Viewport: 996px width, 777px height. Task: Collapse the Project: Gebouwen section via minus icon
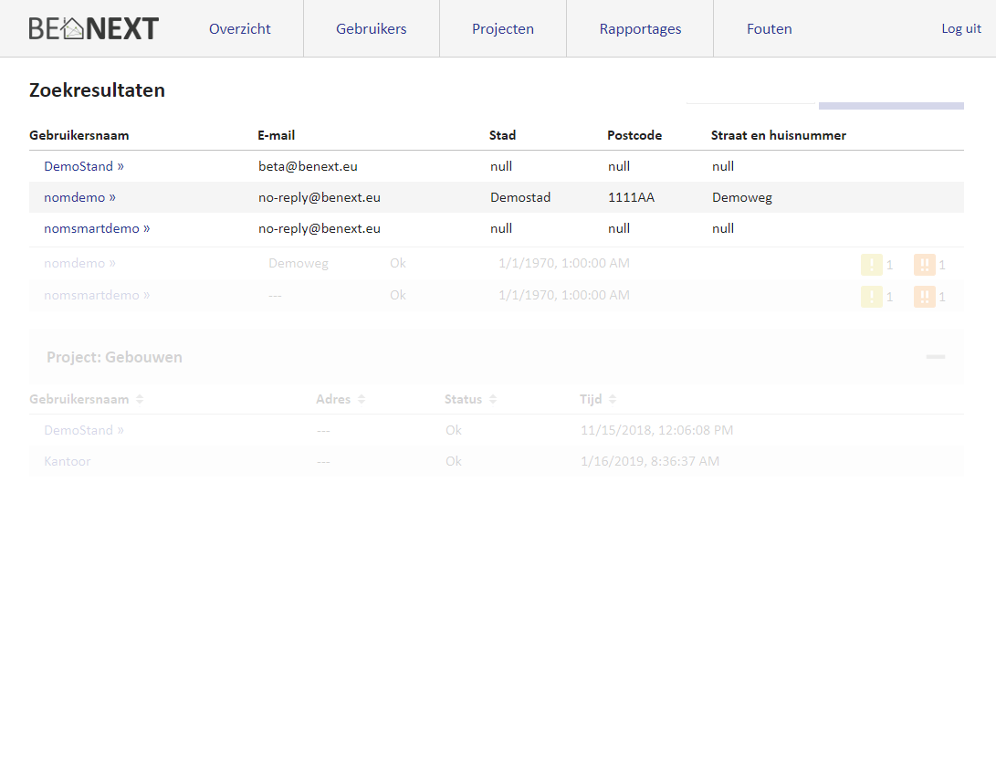point(936,356)
